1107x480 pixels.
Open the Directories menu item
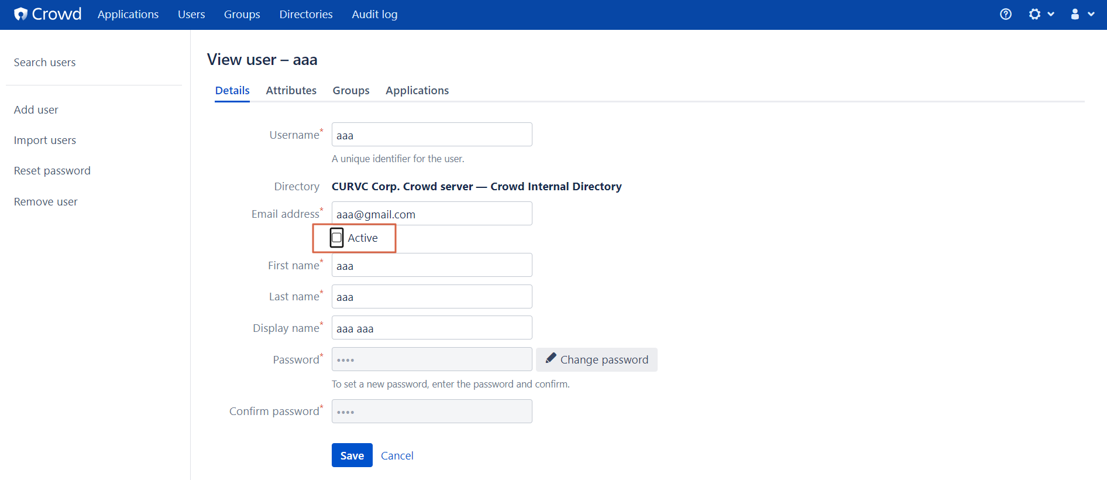coord(306,14)
